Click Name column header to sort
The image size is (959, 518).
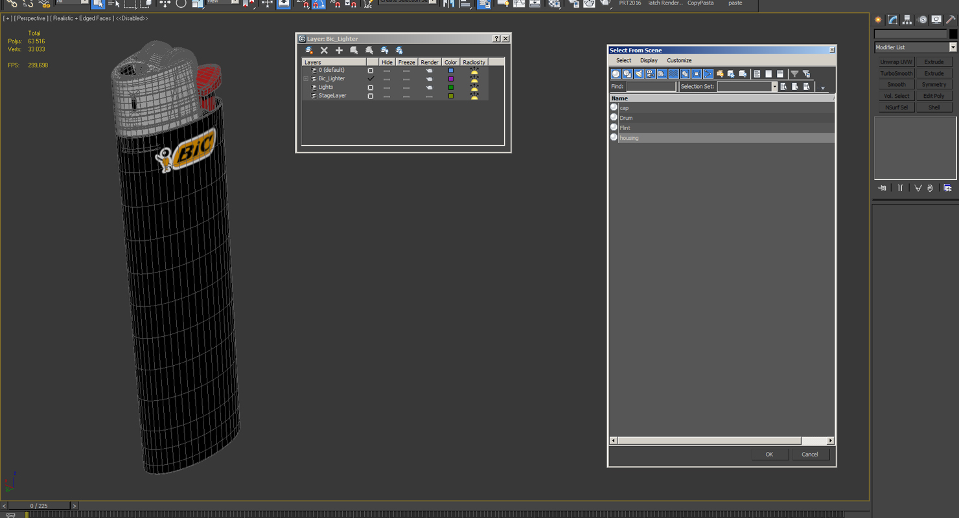721,98
